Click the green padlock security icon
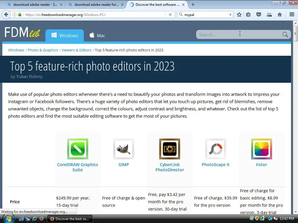Screen dimensions: 298x223 20,15
